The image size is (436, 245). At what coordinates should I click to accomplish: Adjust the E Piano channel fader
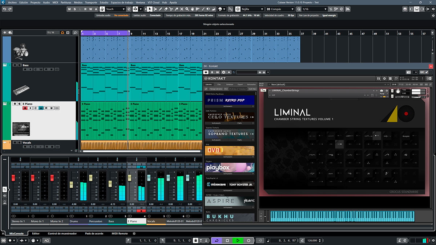130,178
